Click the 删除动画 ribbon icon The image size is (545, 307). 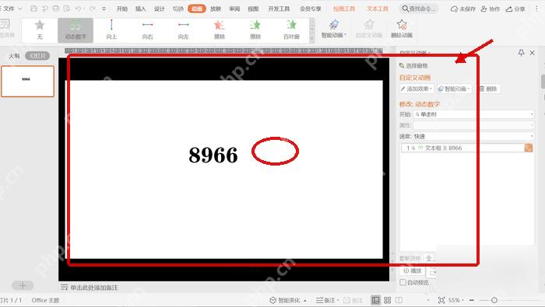tap(402, 29)
